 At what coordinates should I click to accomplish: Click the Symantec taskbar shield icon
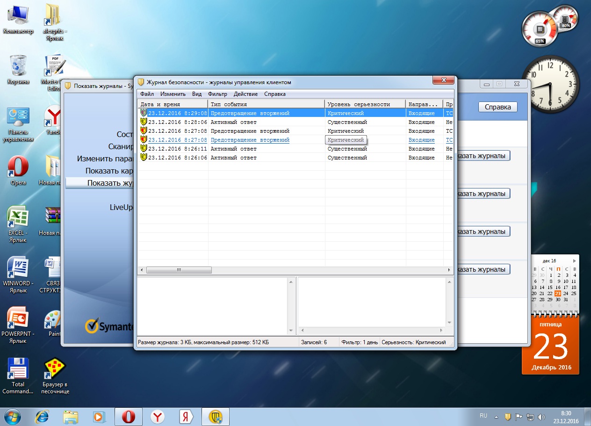tap(215, 416)
